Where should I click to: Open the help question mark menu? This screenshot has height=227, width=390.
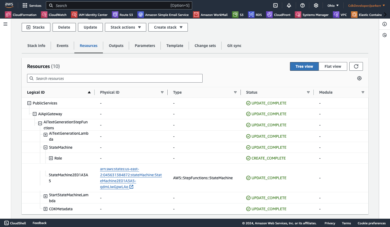click(303, 5)
